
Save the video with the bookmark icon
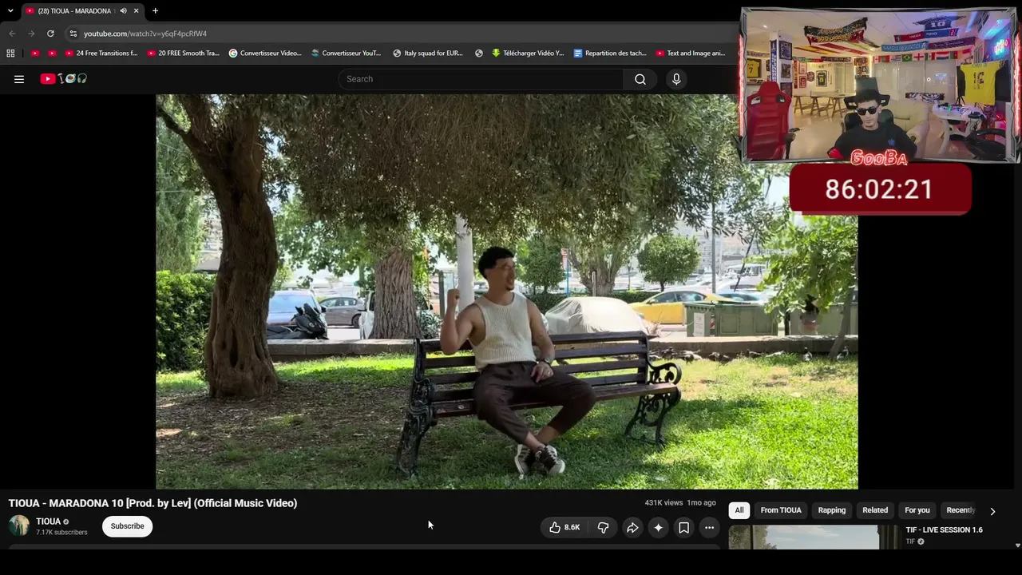point(683,527)
